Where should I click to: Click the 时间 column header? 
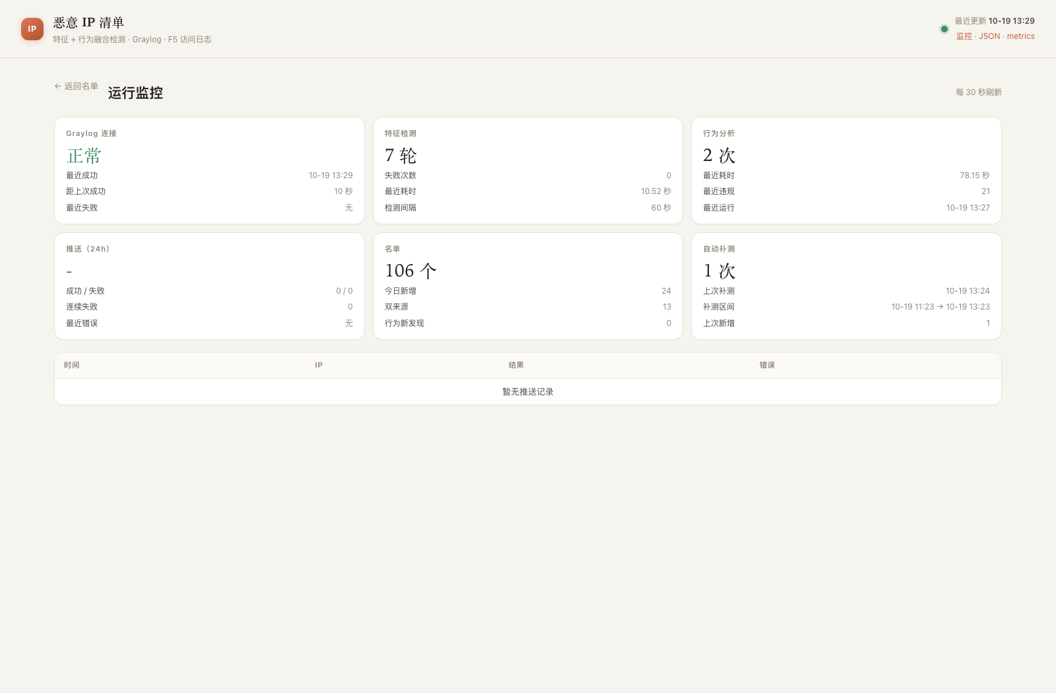tap(72, 365)
